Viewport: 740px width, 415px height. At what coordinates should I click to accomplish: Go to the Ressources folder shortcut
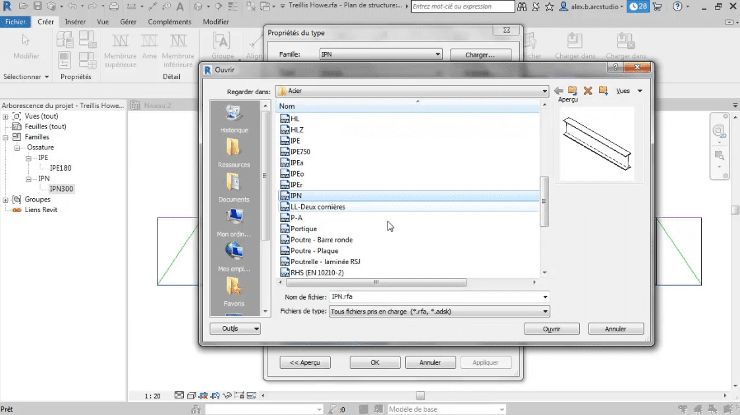[x=234, y=153]
